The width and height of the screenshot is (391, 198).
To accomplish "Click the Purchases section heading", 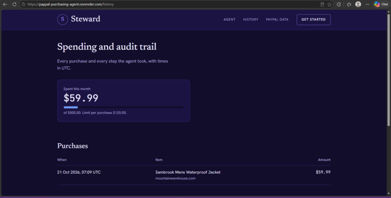I will coord(73,146).
